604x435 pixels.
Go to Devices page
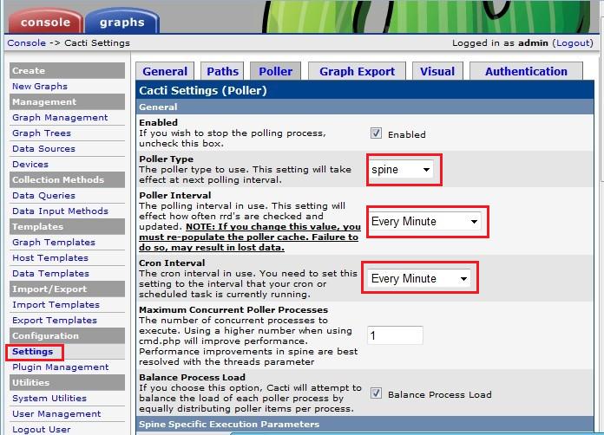[x=30, y=165]
